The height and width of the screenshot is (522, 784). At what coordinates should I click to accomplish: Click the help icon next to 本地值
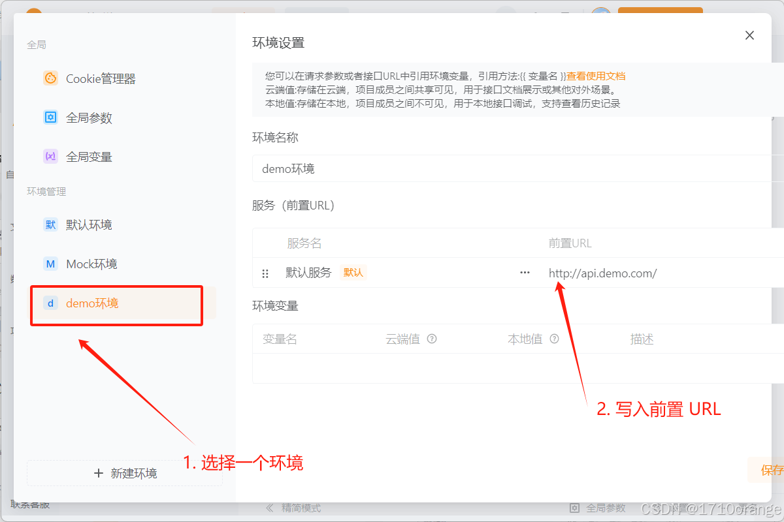tap(554, 339)
